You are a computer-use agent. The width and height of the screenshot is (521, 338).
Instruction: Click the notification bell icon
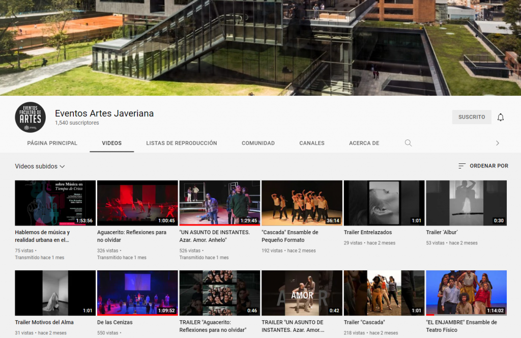[501, 117]
